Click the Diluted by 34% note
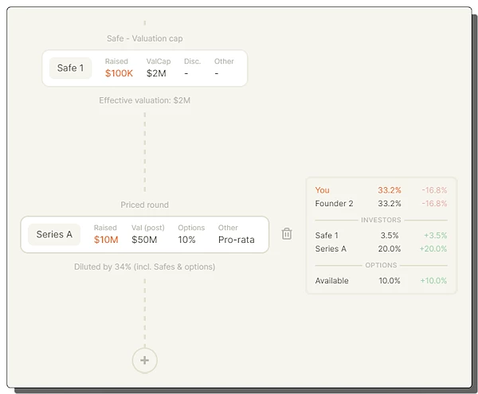478x394 pixels. pyautogui.click(x=144, y=267)
